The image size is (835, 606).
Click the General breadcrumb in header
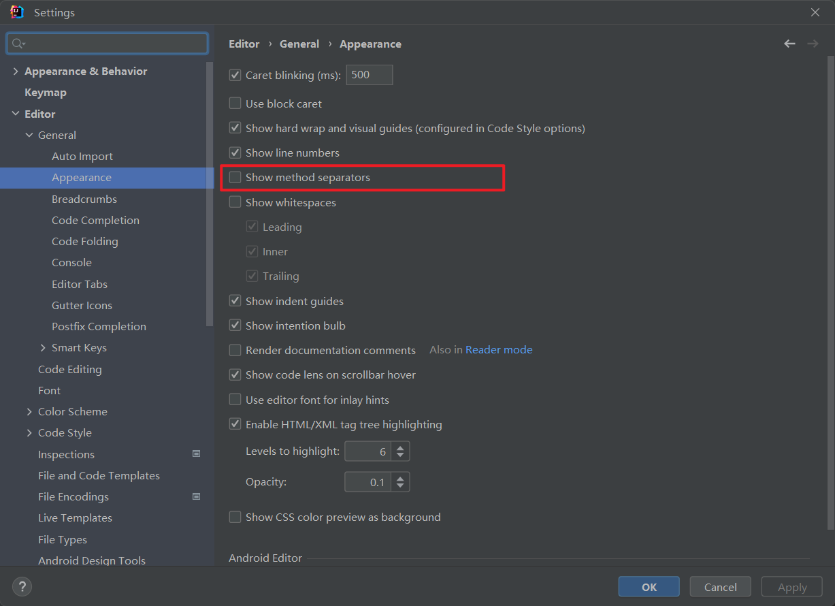[299, 44]
